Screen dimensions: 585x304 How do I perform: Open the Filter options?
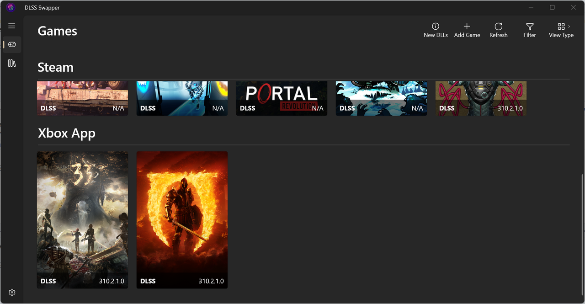(530, 30)
